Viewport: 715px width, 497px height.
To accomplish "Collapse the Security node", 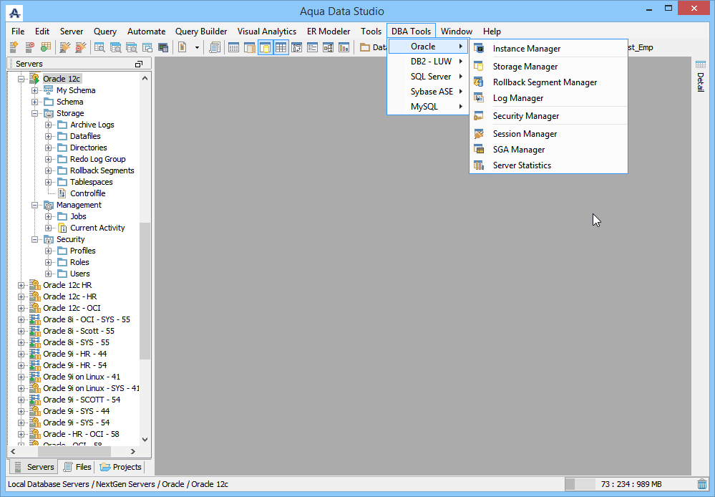I will coord(34,239).
